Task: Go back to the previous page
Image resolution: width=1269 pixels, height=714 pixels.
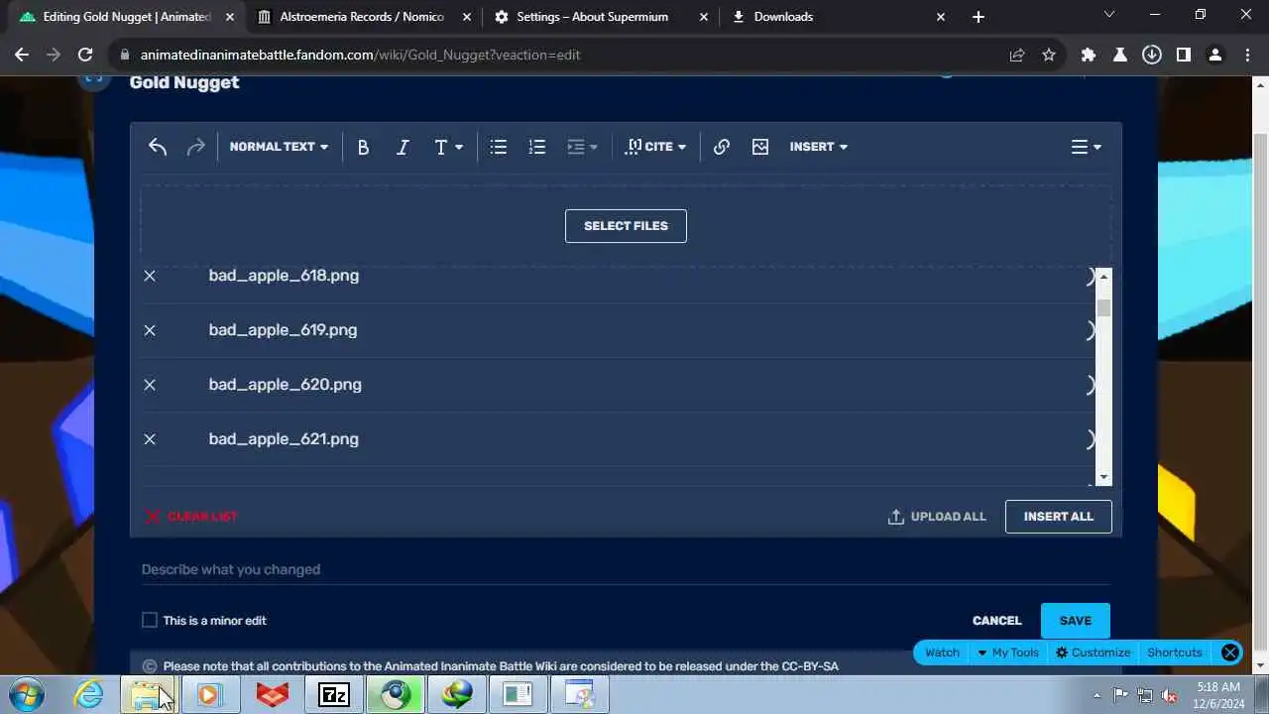Action: (24, 56)
